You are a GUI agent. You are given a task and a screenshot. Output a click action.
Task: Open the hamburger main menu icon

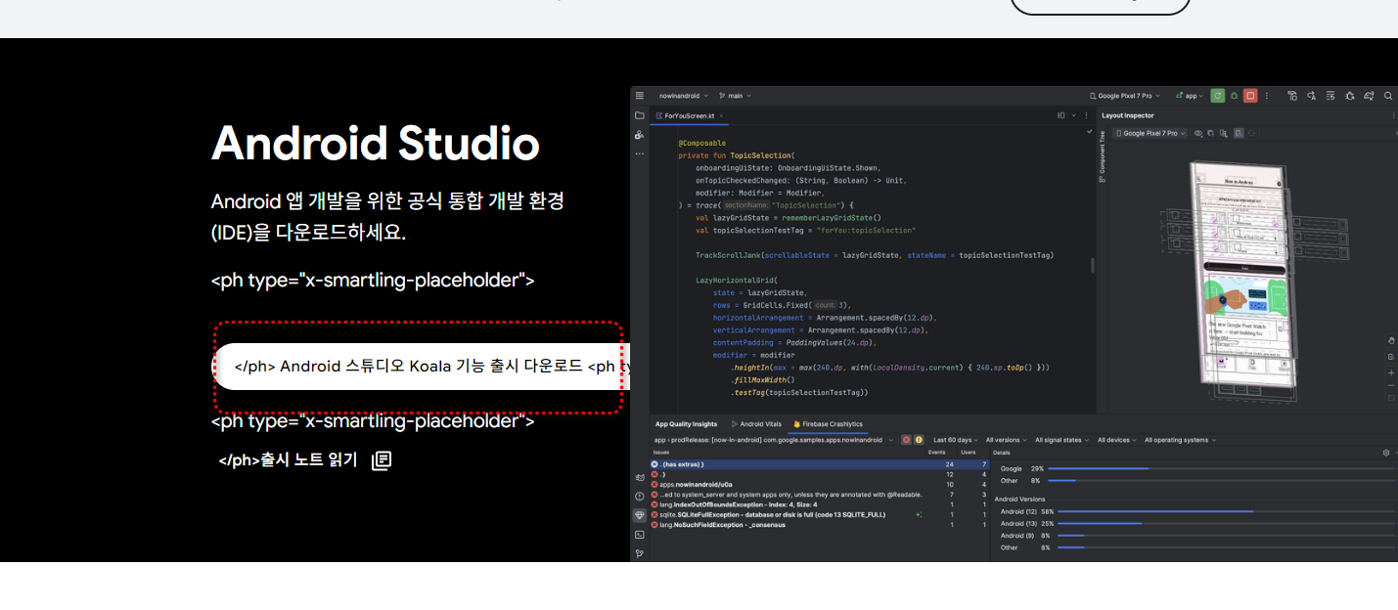[x=640, y=96]
